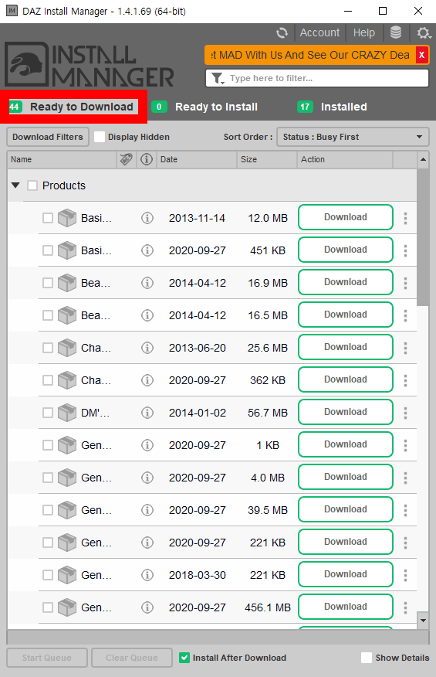
Task: Click the vertical scrollbar thumb
Action: 423,237
